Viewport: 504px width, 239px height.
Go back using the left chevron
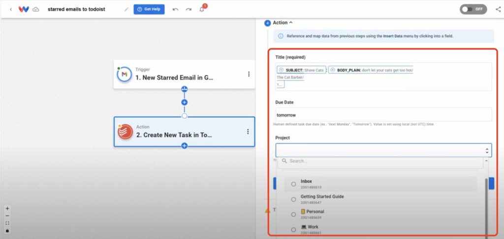11,9
